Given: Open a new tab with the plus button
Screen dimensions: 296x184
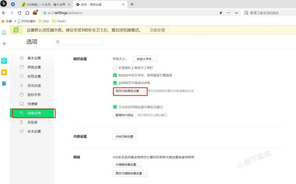Looking at the screenshot, I should click(x=132, y=4).
